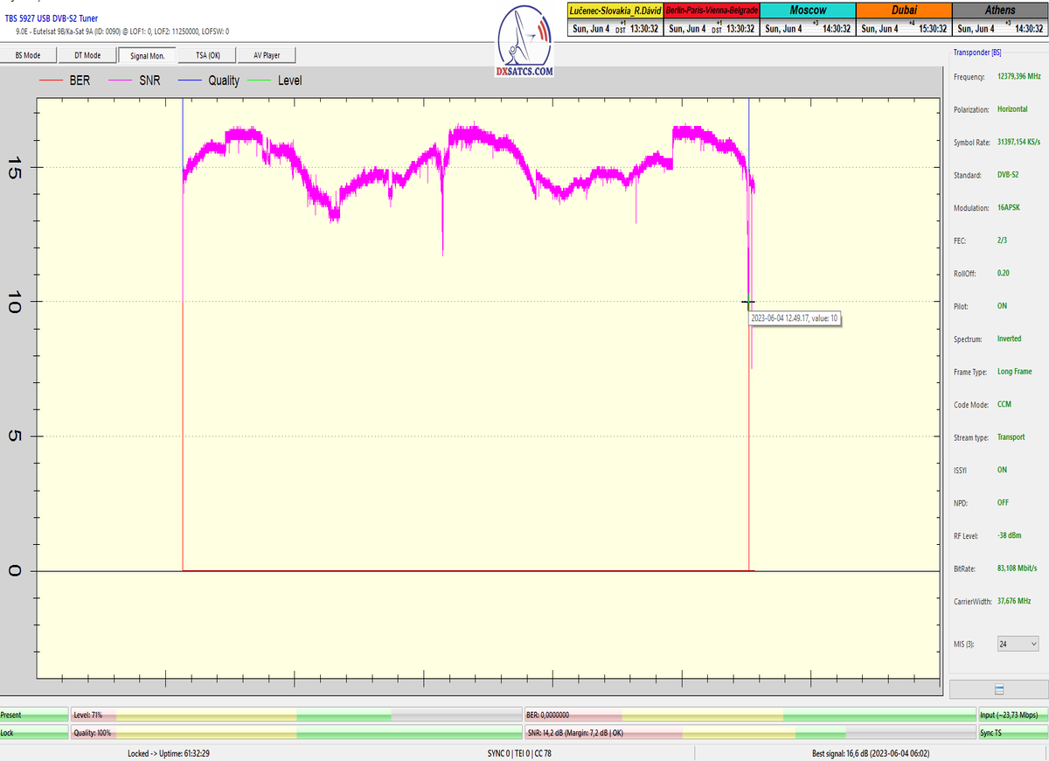The width and height of the screenshot is (1049, 761).
Task: Open the AV Player tab
Action: point(267,55)
